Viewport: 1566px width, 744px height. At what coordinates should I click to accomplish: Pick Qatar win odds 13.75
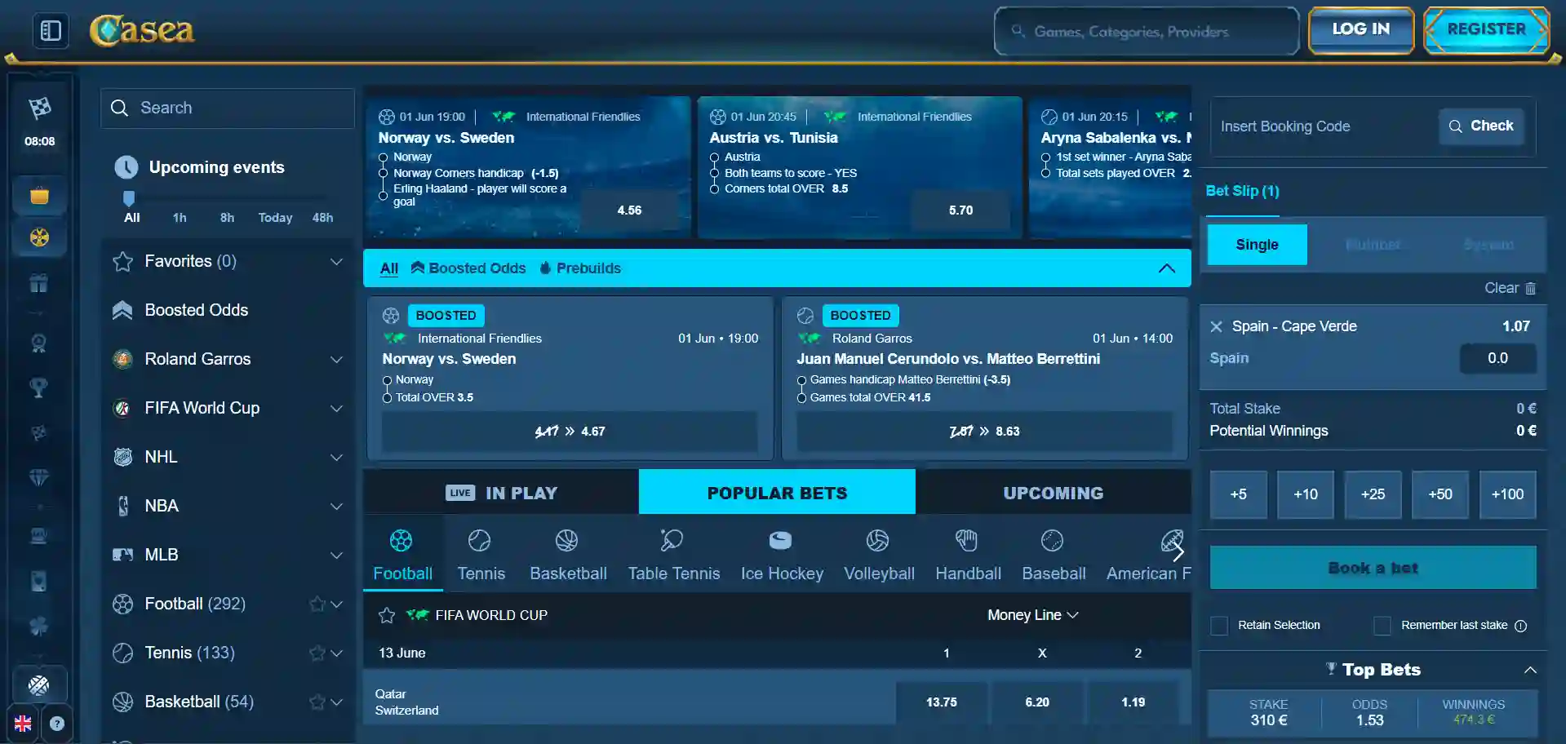coord(941,702)
